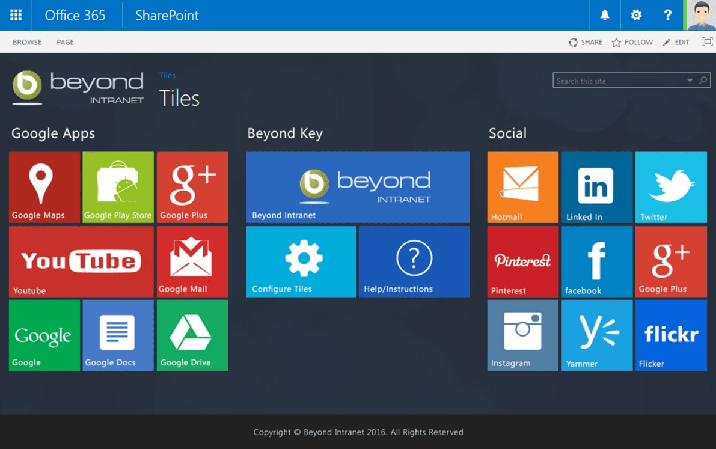Image resolution: width=716 pixels, height=449 pixels.
Task: Click the Beyond Intranet site logo
Action: (78, 87)
